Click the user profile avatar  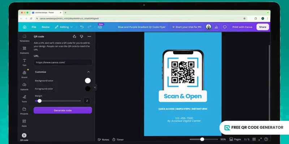click(x=208, y=27)
